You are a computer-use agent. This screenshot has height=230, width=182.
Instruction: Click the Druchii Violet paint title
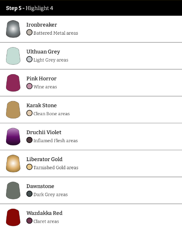point(44,132)
